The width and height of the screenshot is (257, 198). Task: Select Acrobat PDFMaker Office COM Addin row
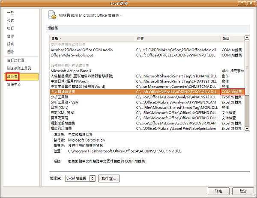coord(147,50)
